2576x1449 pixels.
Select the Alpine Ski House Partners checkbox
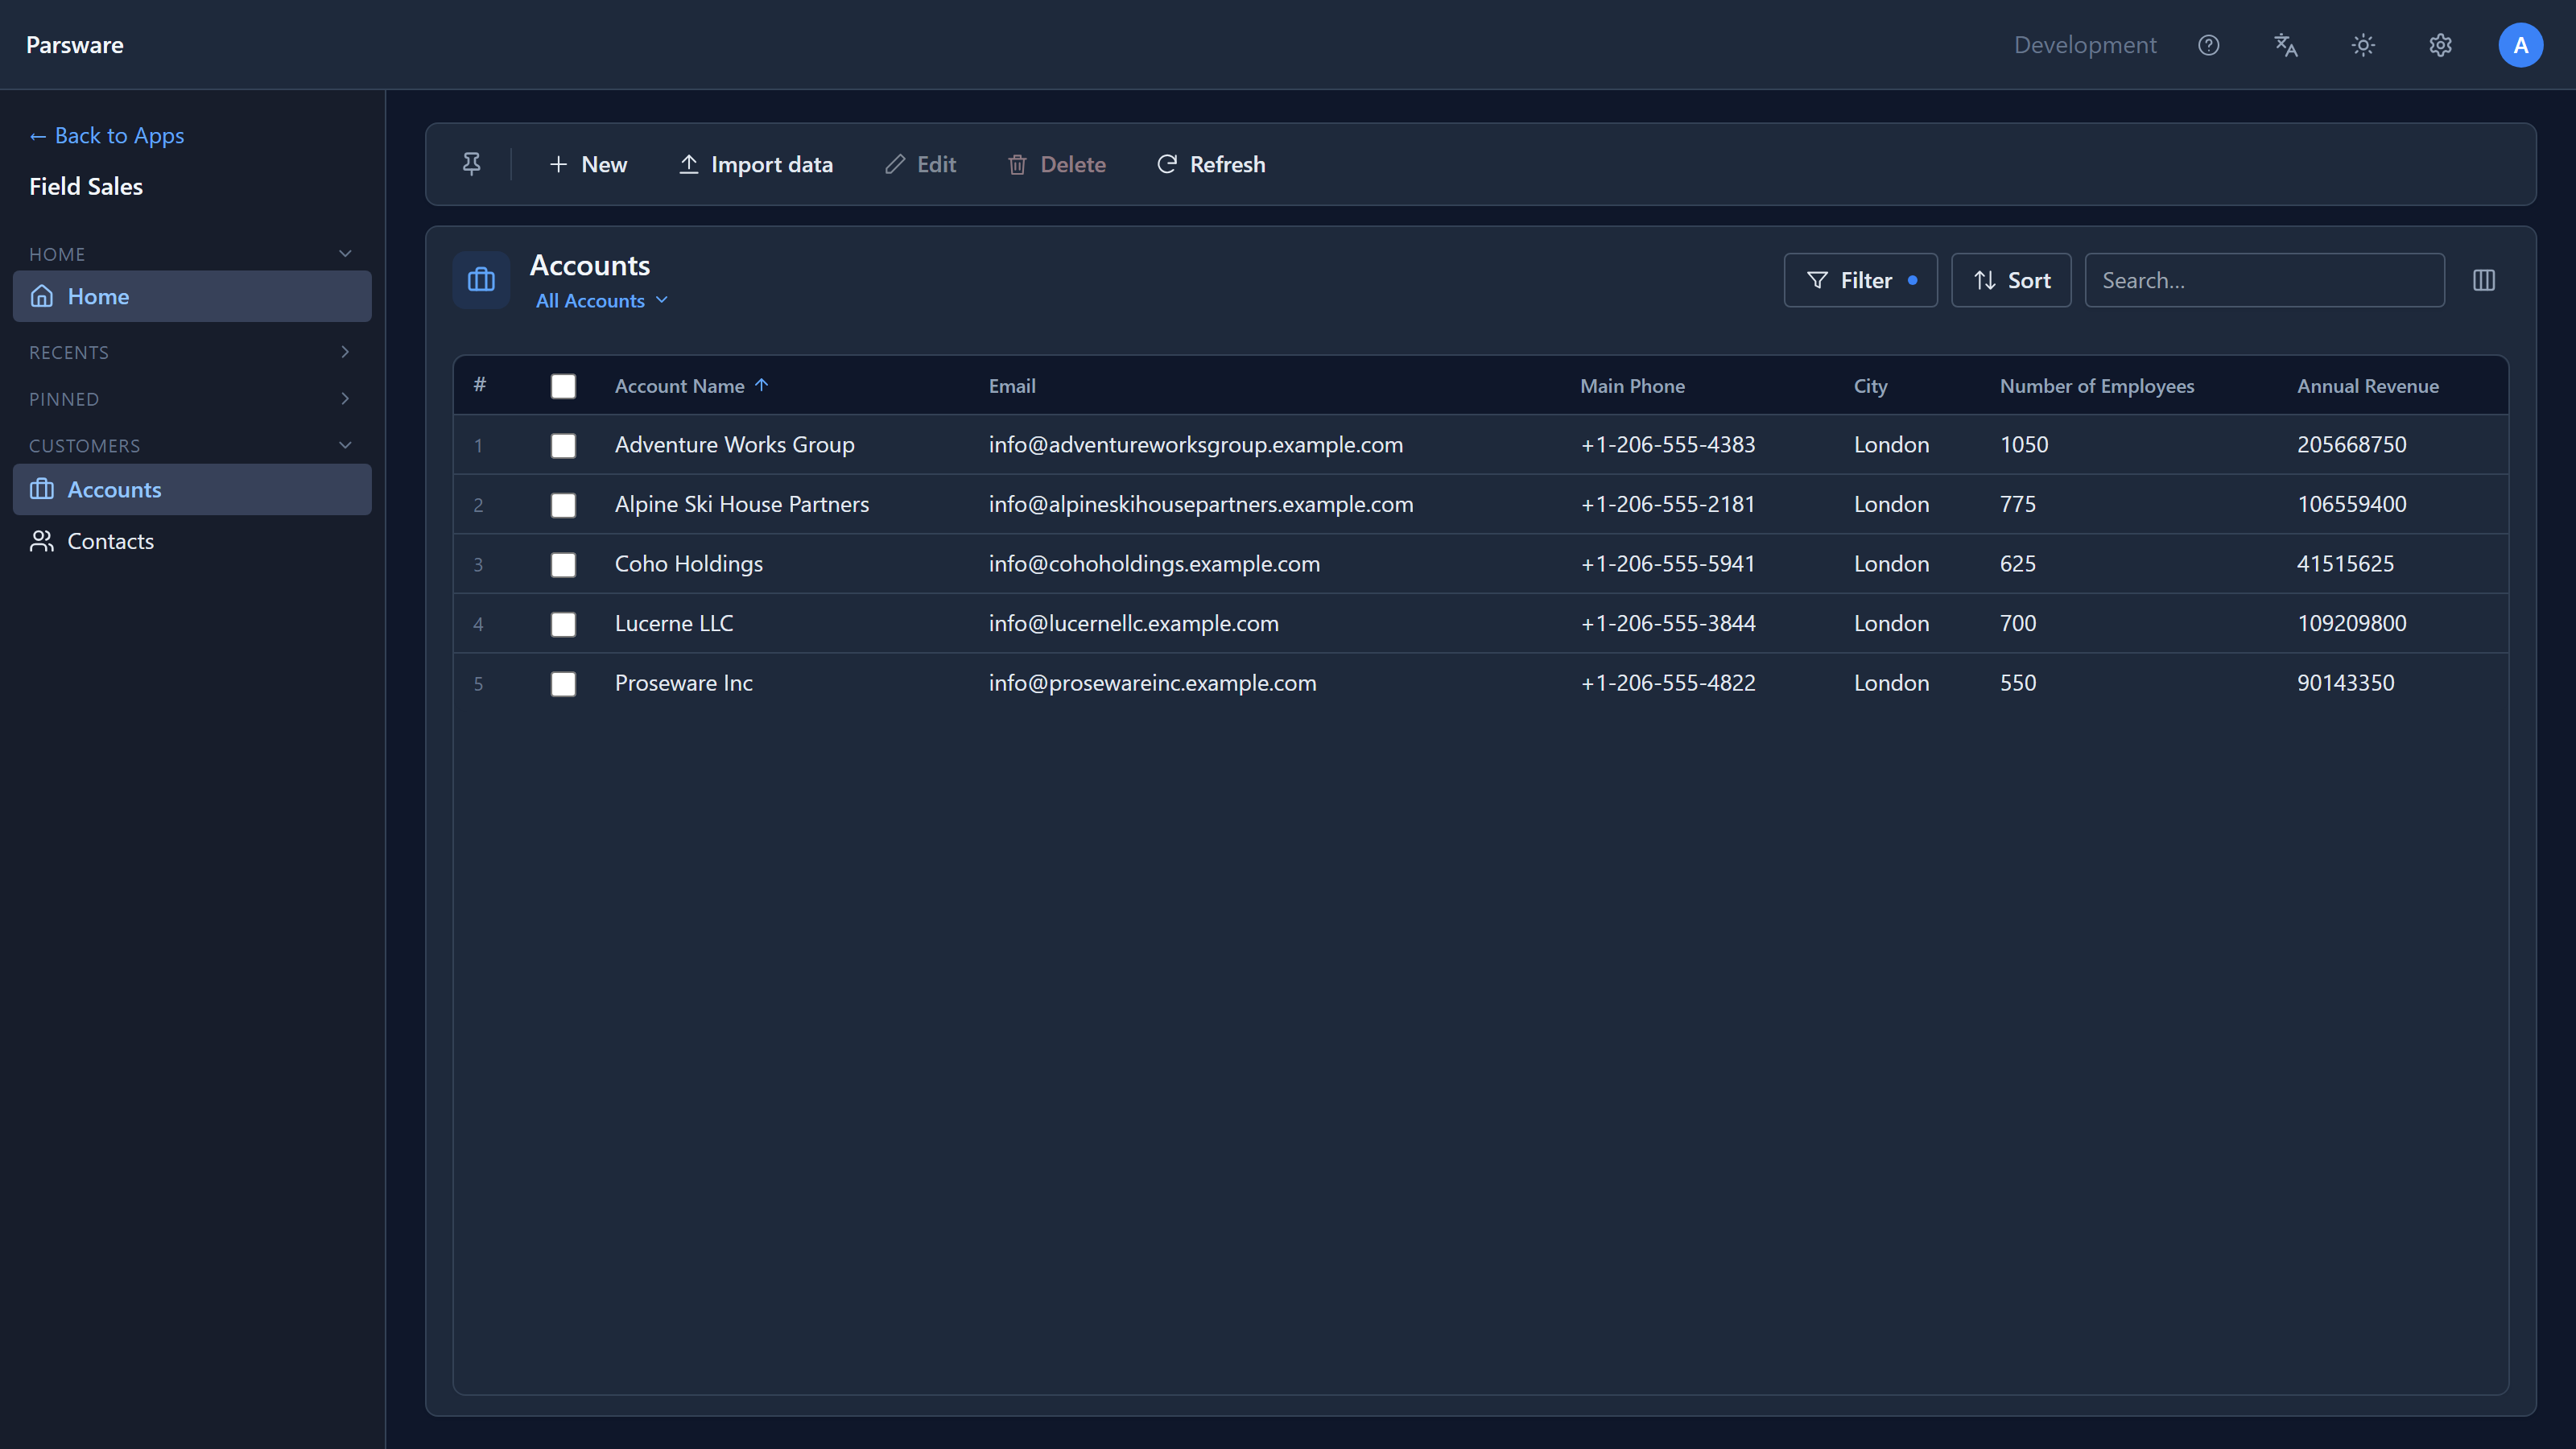pyautogui.click(x=563, y=505)
